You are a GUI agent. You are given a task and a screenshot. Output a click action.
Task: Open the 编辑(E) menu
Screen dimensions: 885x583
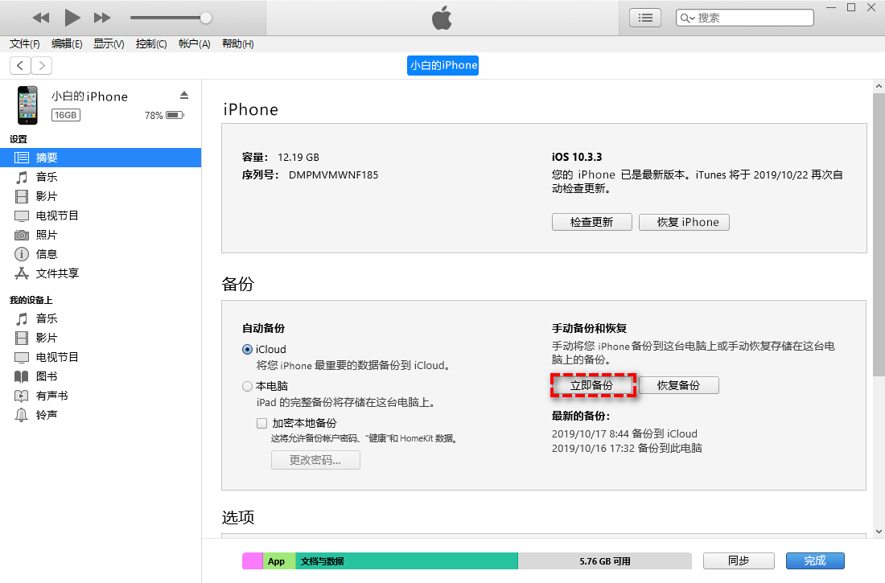[67, 44]
